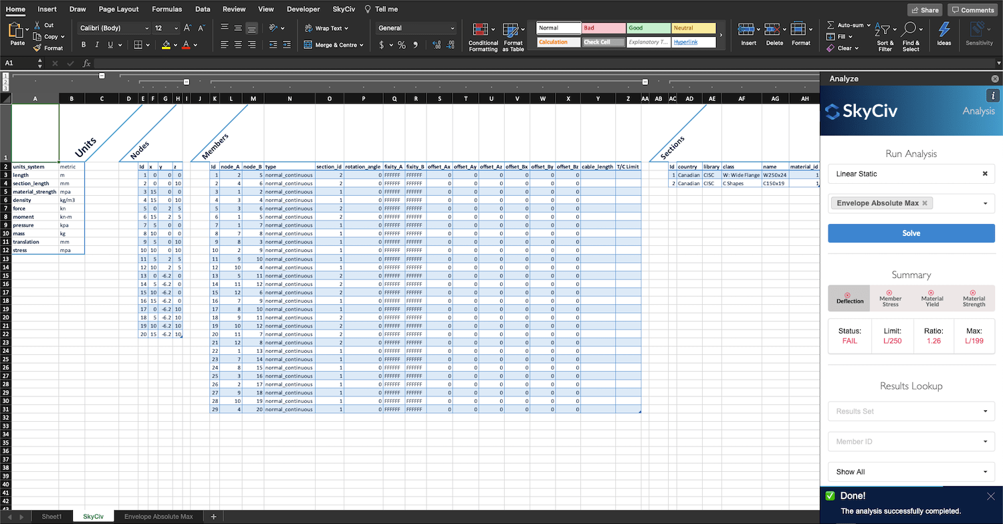
Task: Open the Show All results dropdown
Action: pos(911,472)
